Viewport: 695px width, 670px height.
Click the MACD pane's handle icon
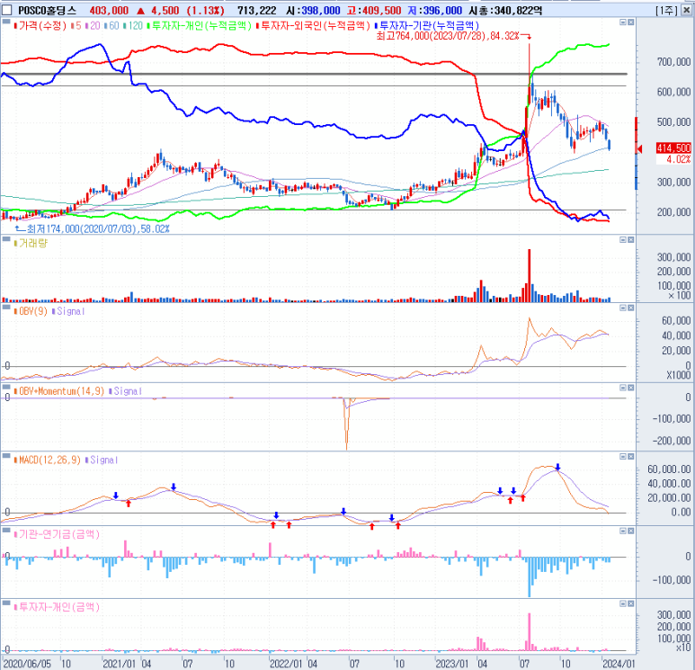tap(6, 456)
